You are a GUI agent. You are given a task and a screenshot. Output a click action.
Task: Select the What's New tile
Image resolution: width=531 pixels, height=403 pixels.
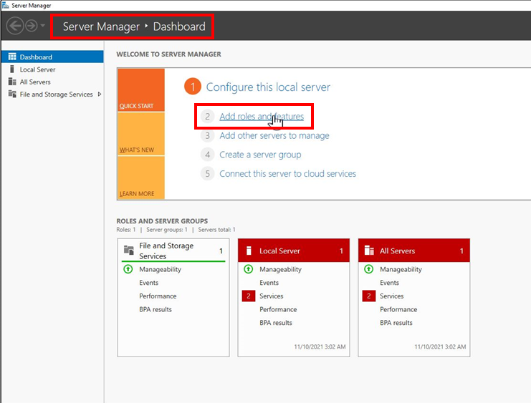141,134
